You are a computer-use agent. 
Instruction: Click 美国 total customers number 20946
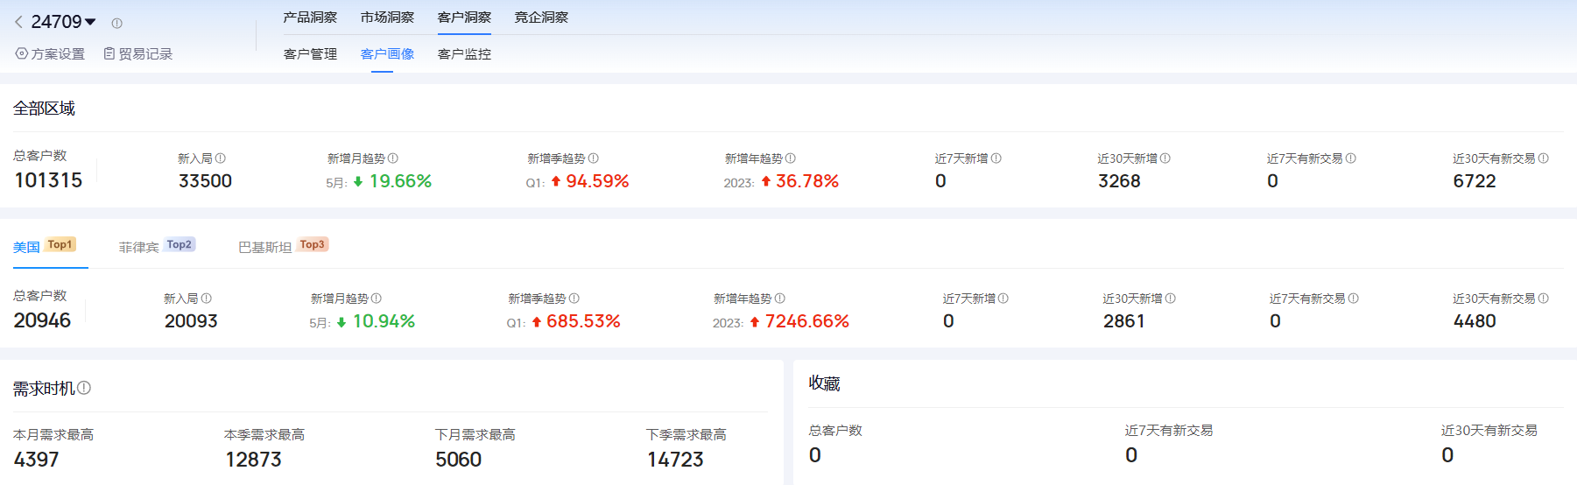42,321
